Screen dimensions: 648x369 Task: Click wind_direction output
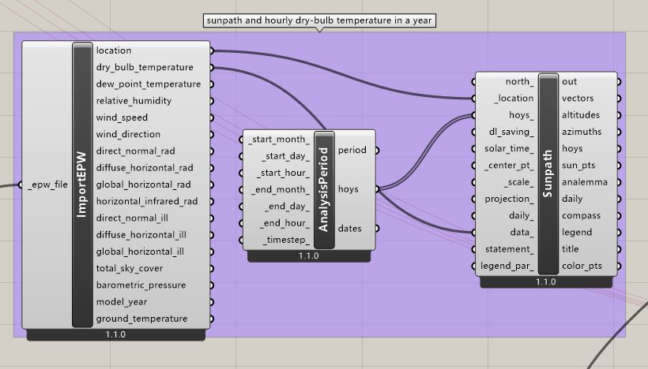point(128,134)
